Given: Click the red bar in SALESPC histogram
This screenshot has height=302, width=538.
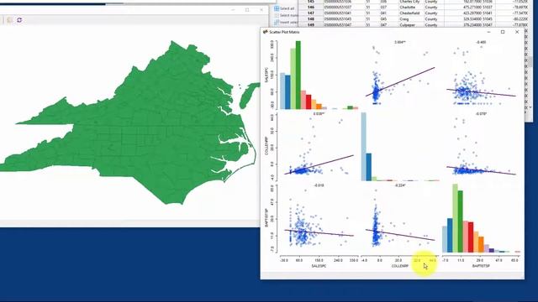Looking at the screenshot, I should [x=309, y=102].
